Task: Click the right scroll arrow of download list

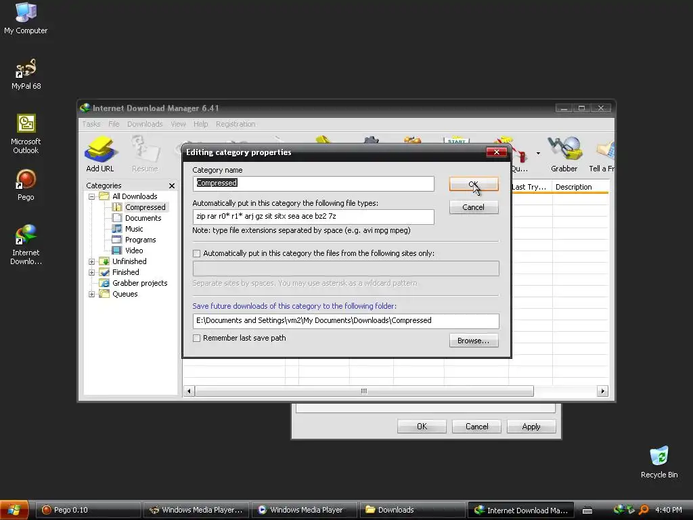Action: pyautogui.click(x=602, y=391)
